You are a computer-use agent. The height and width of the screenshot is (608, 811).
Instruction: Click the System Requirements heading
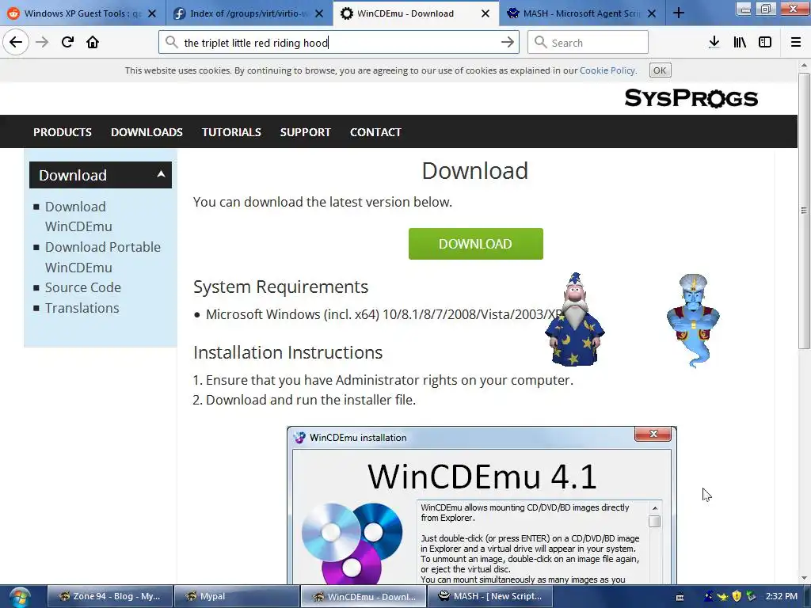pyautogui.click(x=281, y=287)
